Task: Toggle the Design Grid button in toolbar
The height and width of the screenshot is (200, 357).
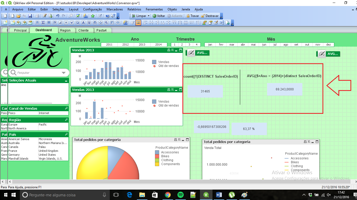Action: pos(138,23)
